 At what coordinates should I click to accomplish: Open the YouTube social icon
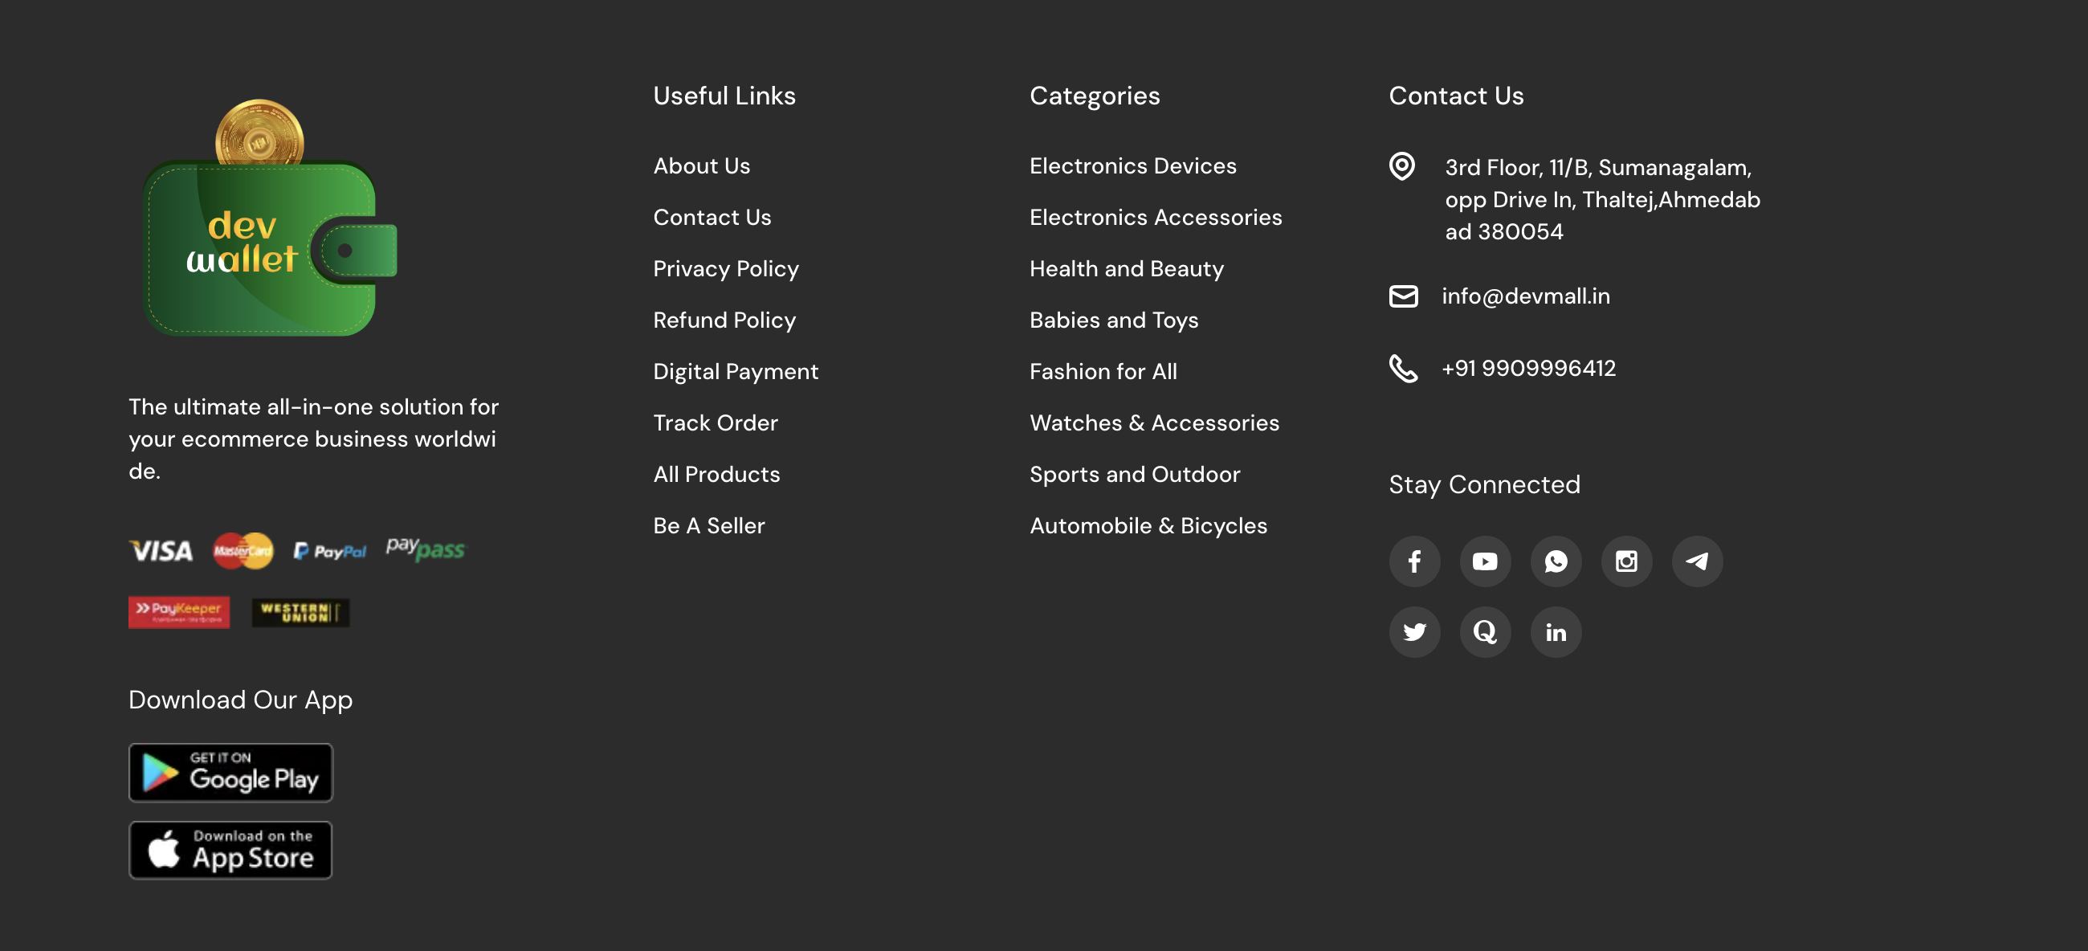click(x=1485, y=561)
